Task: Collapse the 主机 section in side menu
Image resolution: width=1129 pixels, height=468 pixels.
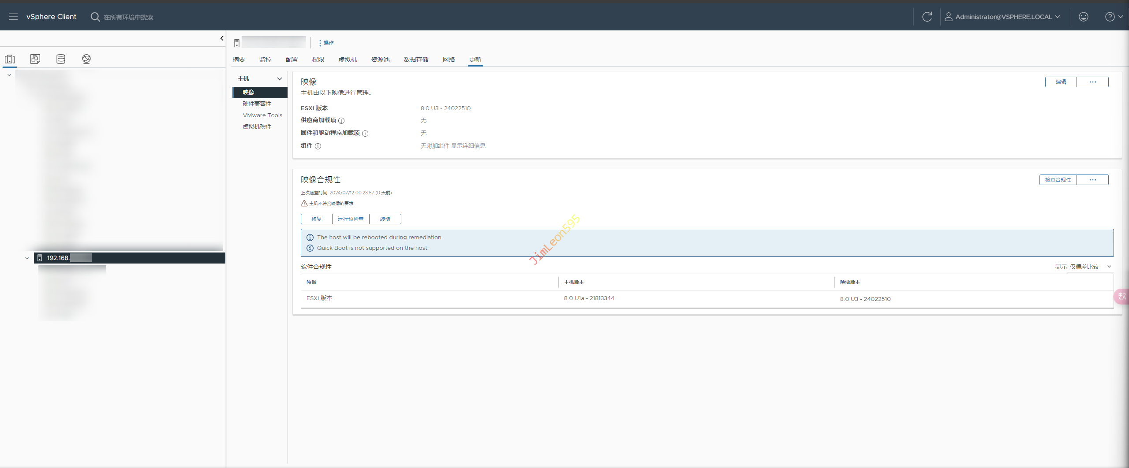Action: tap(279, 79)
